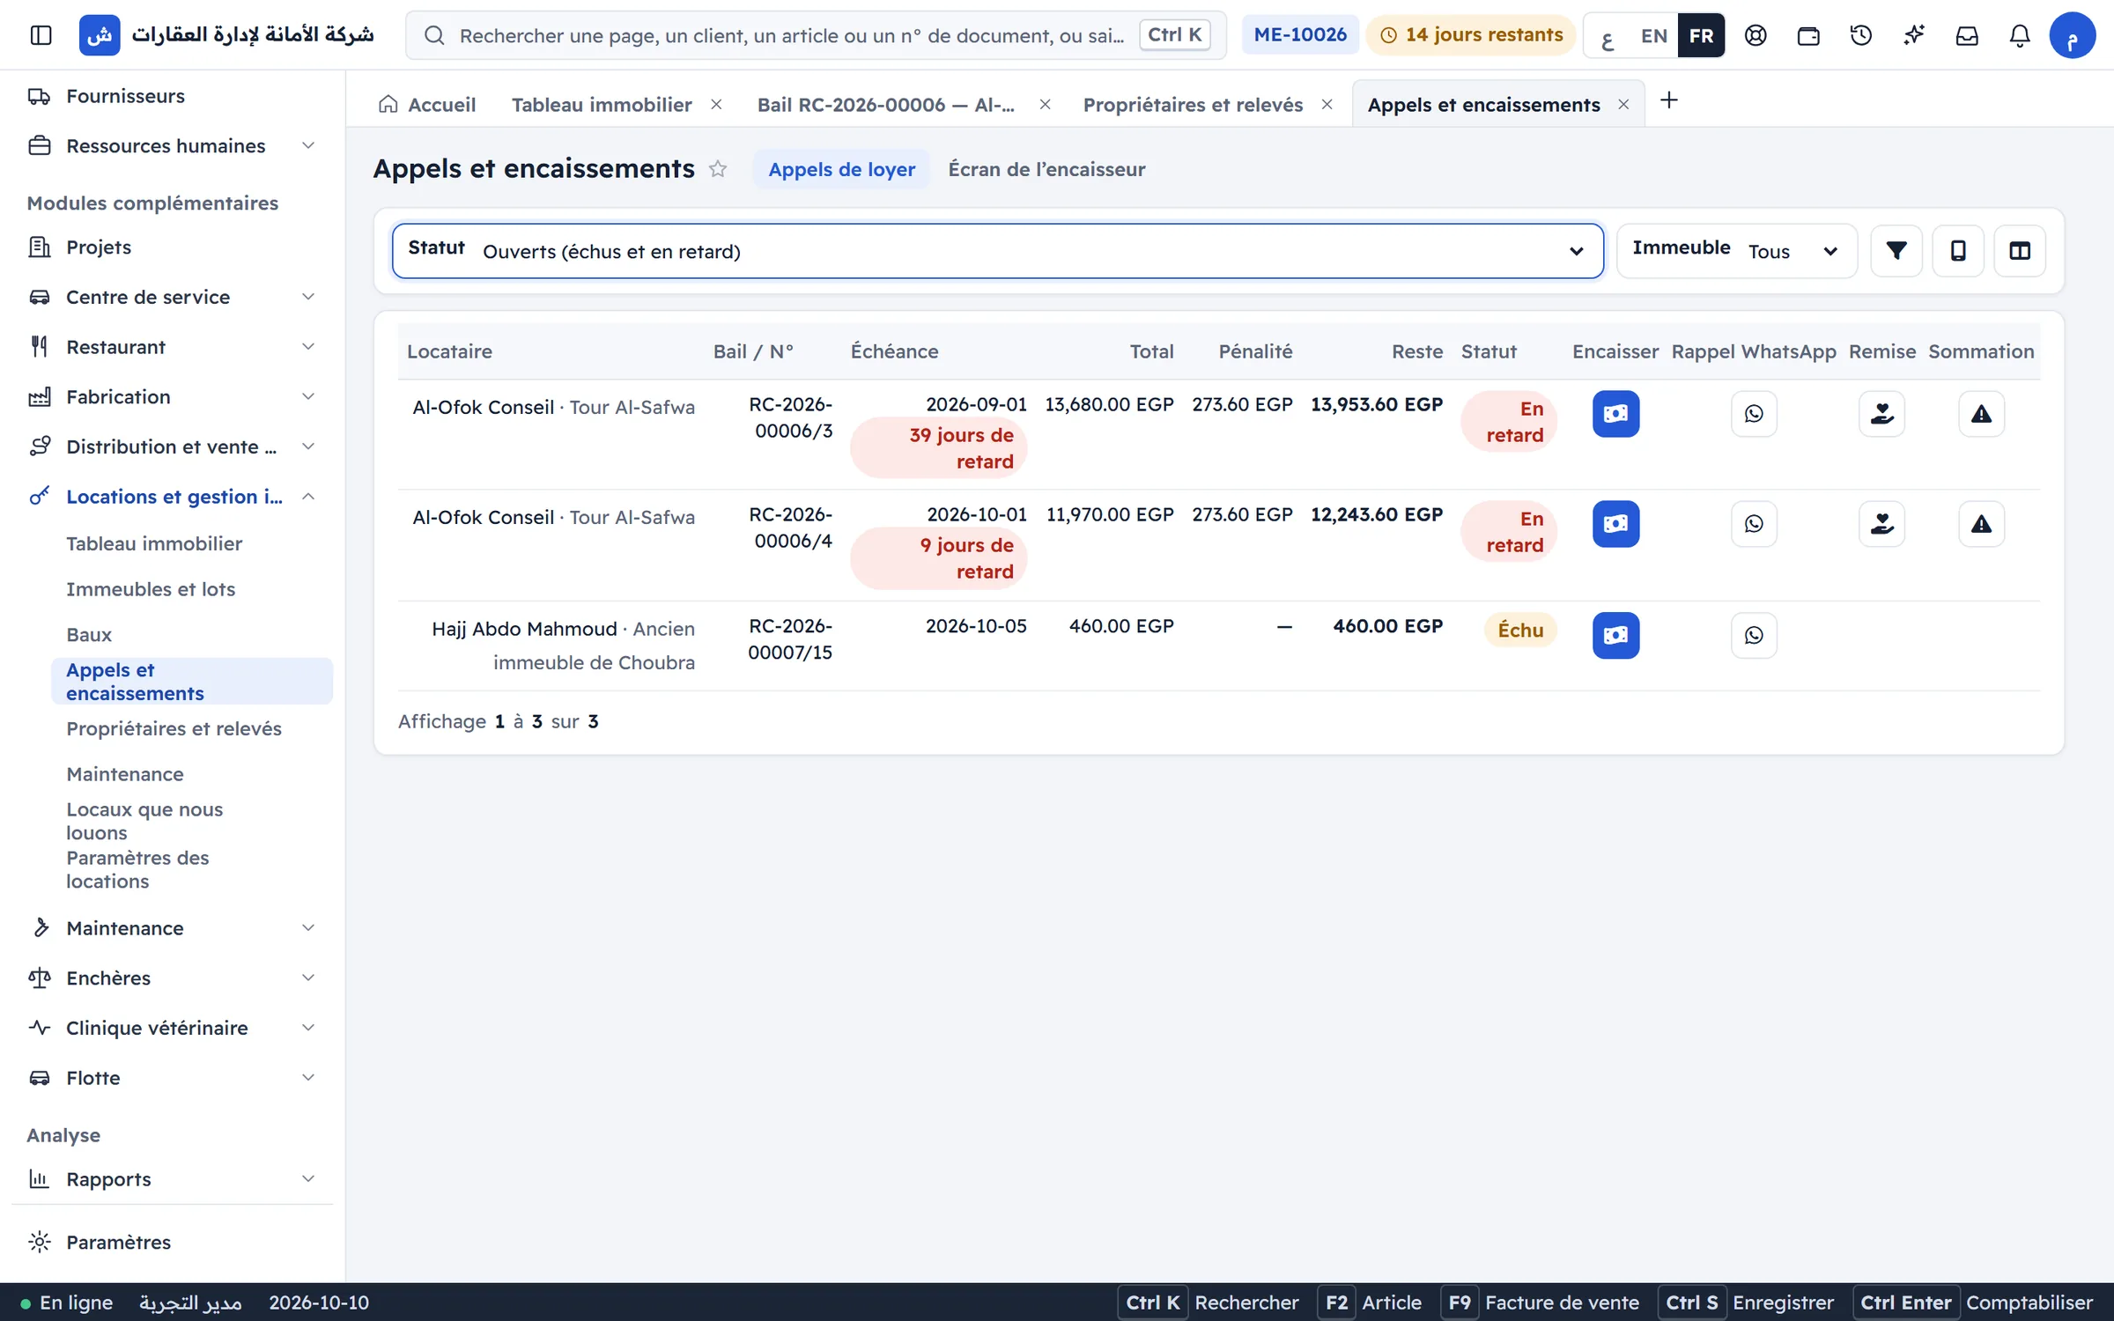Screen dimensions: 2114x1321
Task: Open the columns layout icon
Action: 2020,251
